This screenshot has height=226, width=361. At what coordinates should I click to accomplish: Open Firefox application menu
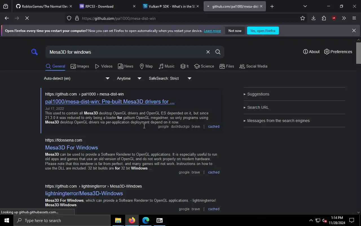coord(354,18)
